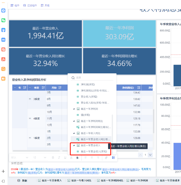Sort table by 年 column icon
This screenshot has height=185, width=181.
pos(25,88)
